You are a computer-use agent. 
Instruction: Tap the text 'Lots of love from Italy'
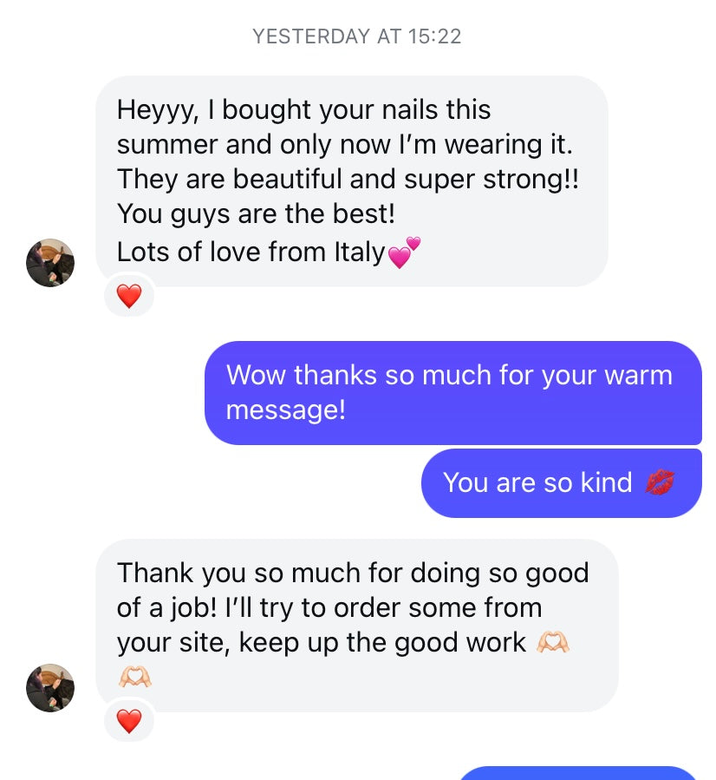coord(251,252)
